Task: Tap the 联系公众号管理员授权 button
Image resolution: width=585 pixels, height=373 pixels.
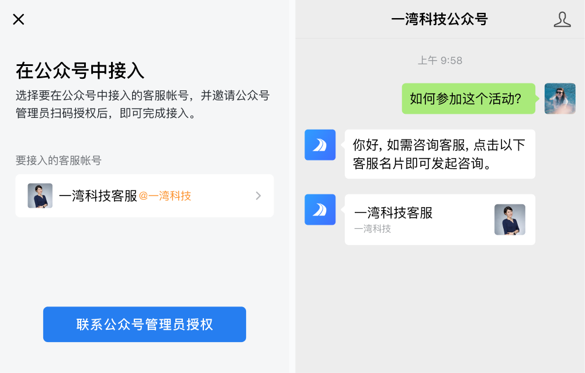Action: point(144,324)
